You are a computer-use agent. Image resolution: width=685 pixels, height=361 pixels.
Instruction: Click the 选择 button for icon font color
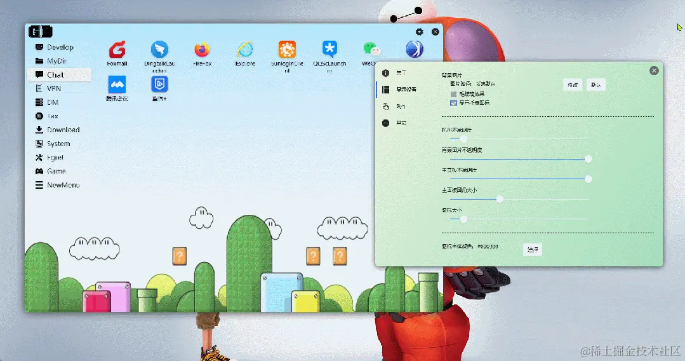(x=533, y=249)
